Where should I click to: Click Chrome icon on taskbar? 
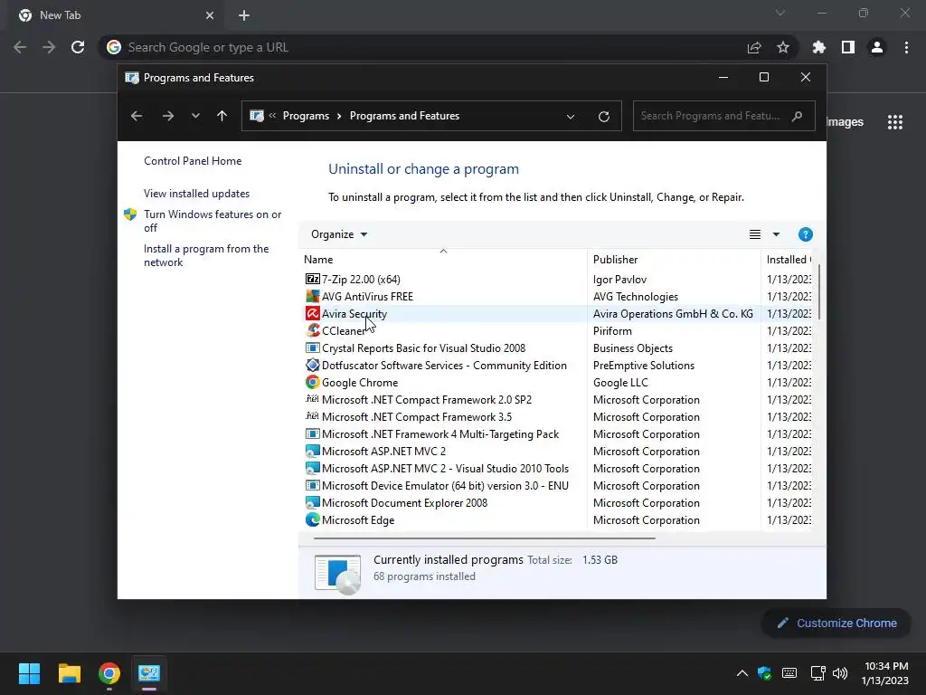point(109,672)
